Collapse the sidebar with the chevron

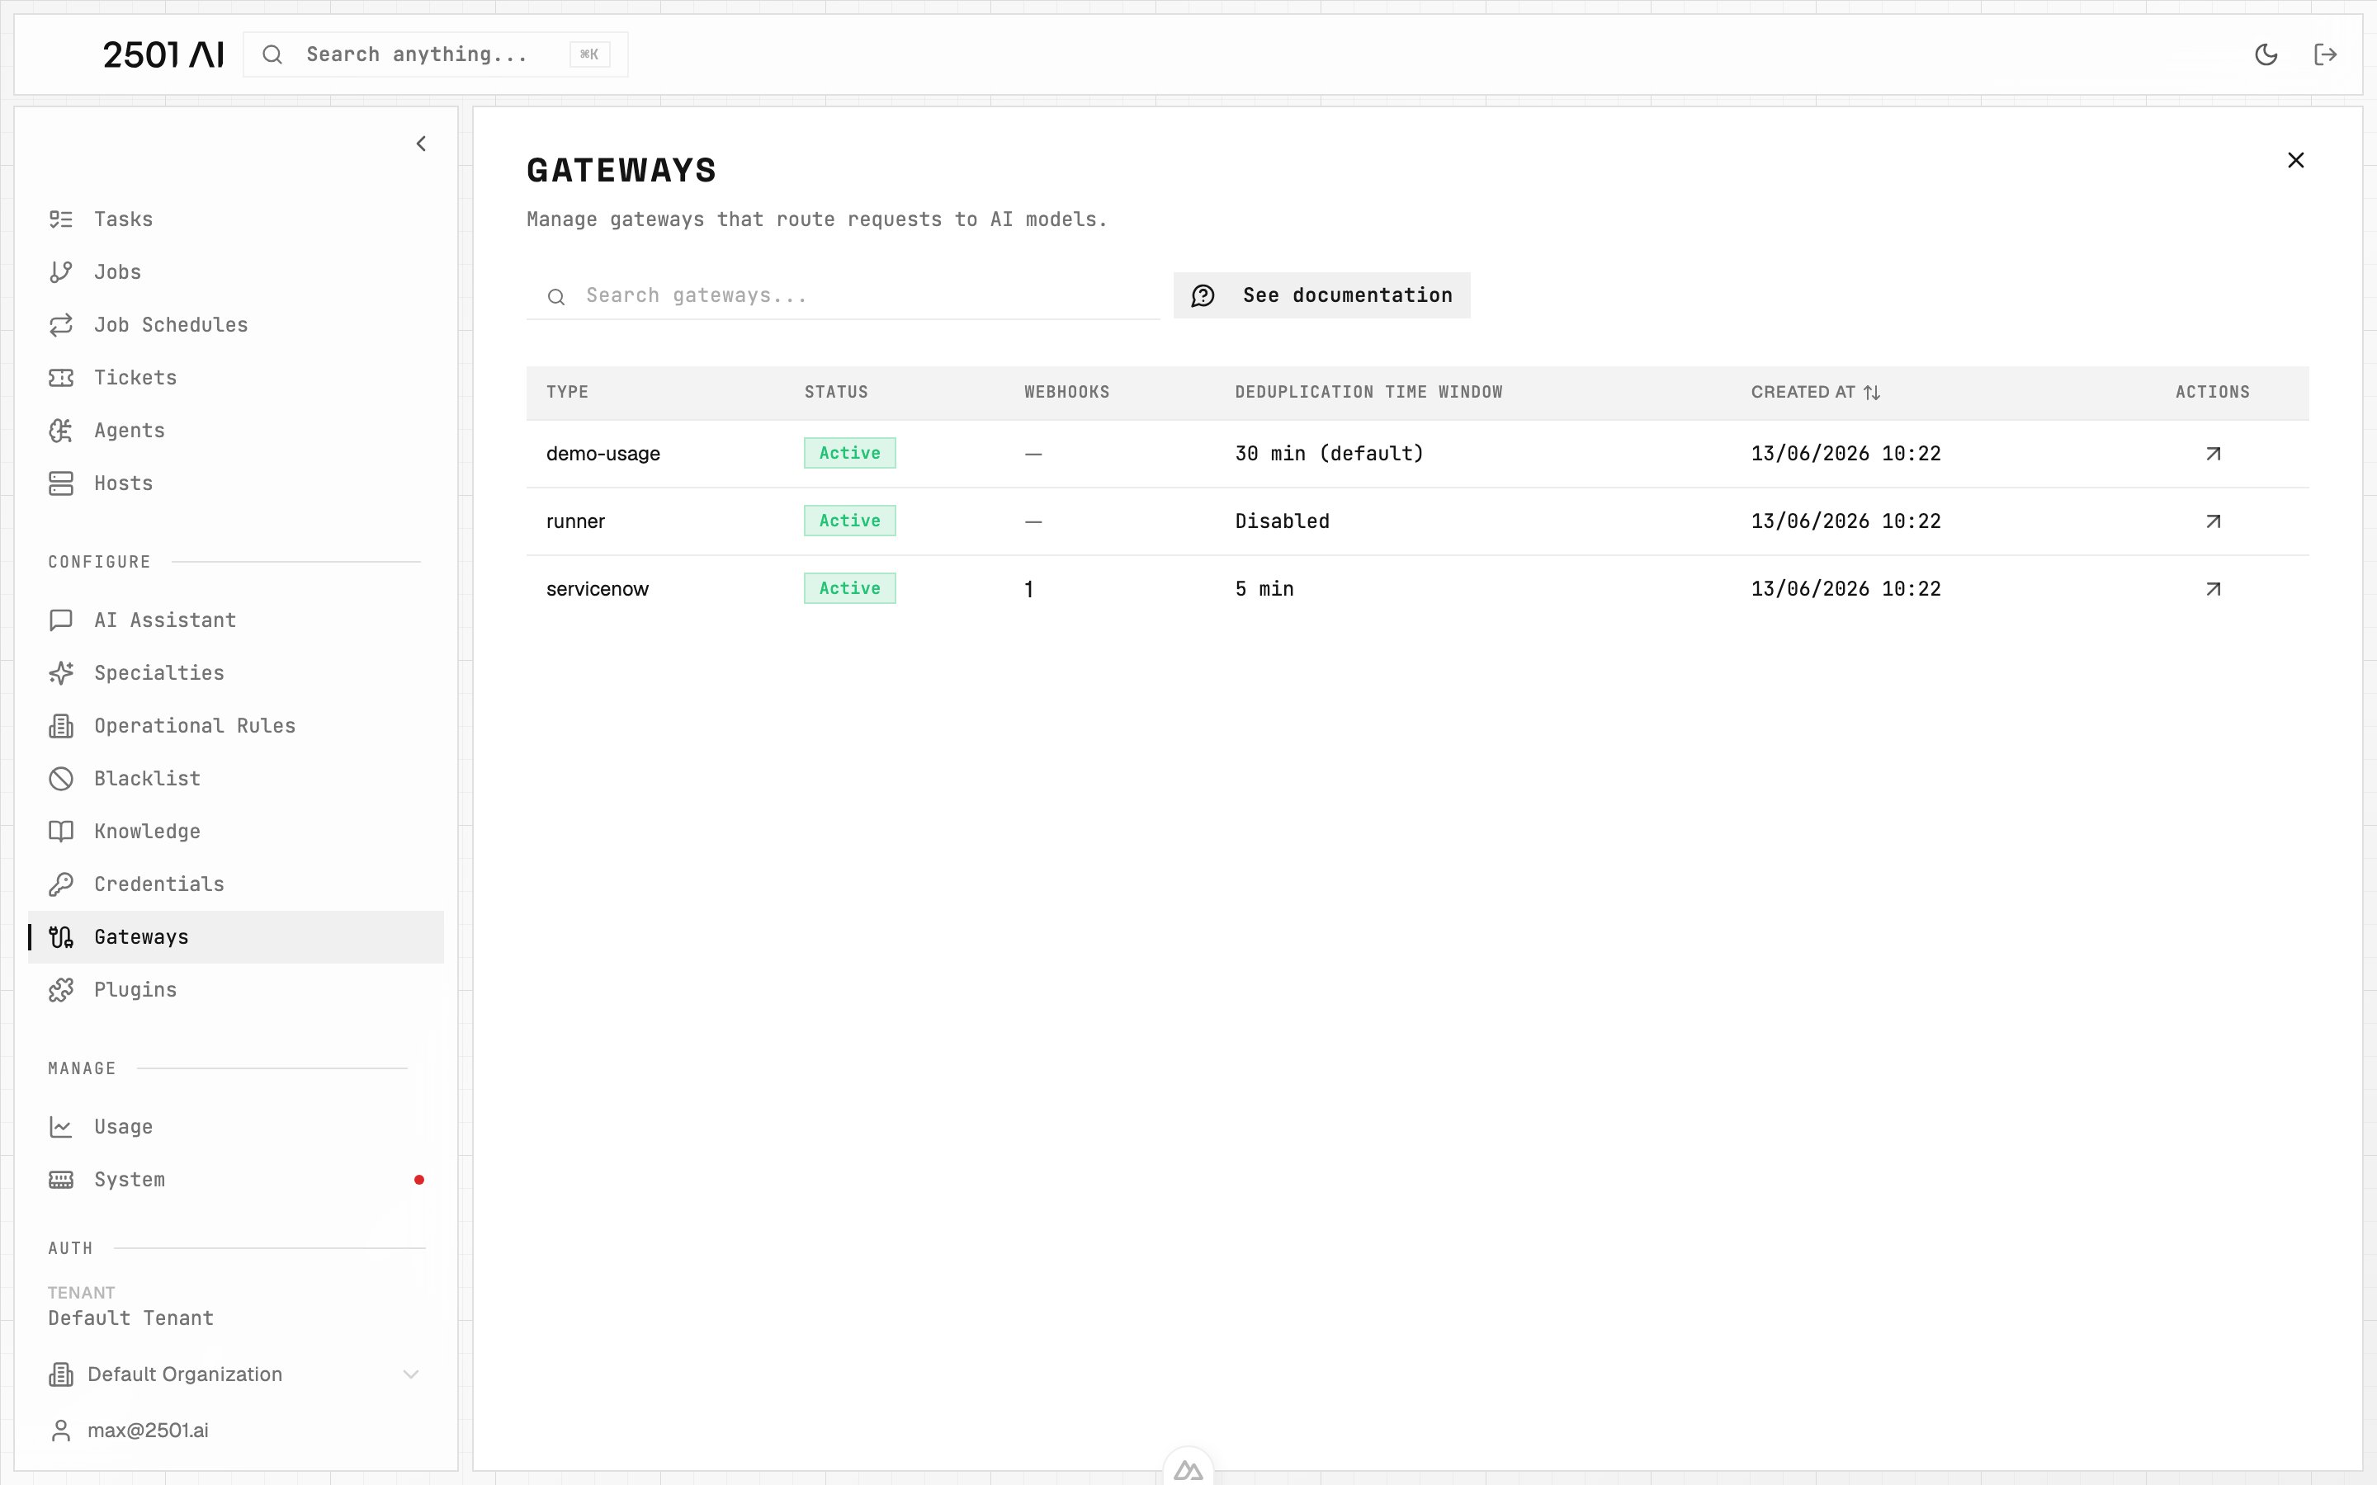click(x=420, y=144)
